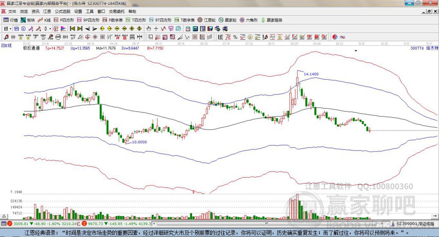Select the percent % tool icon
Viewport: 439px width, 237px height.
click(x=235, y=37)
